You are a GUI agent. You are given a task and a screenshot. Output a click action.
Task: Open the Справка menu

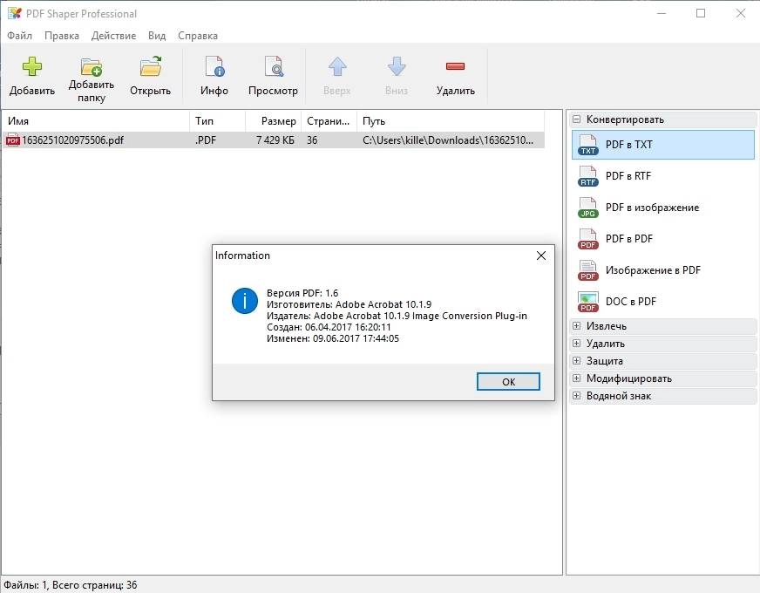pos(198,36)
